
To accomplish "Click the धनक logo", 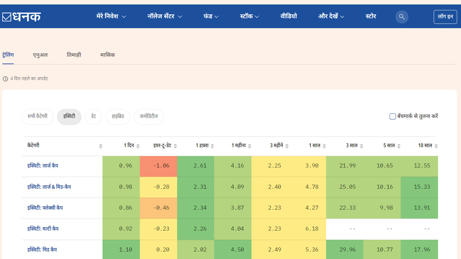I will click(21, 17).
